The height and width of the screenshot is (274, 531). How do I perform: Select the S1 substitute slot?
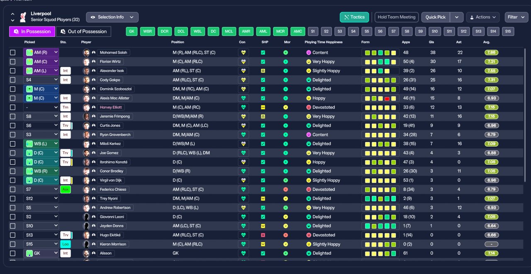point(312,31)
